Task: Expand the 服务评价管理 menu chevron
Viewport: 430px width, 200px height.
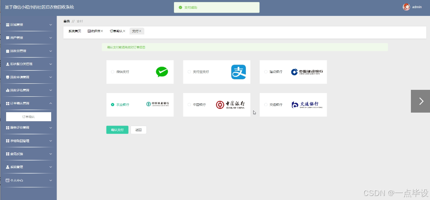Action: click(x=51, y=128)
